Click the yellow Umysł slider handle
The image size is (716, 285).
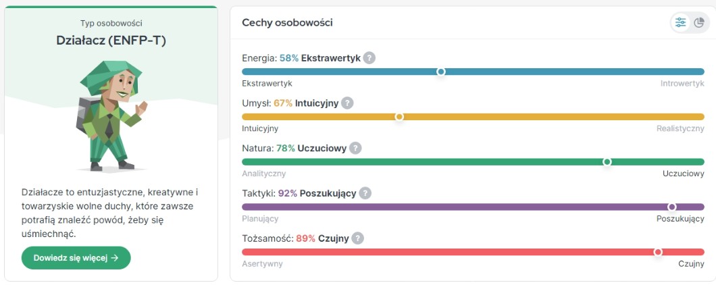(x=399, y=117)
